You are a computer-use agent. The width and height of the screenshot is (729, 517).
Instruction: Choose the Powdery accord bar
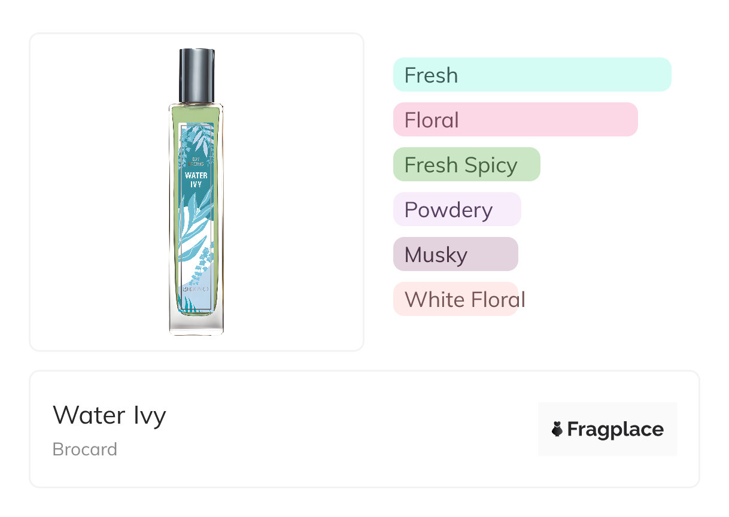pyautogui.click(x=457, y=209)
